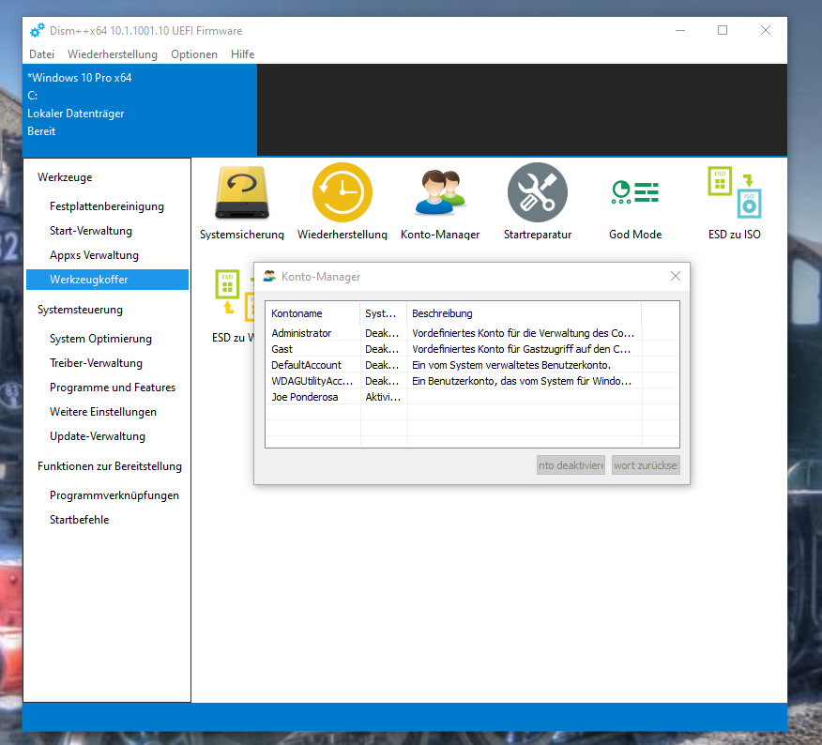The width and height of the screenshot is (822, 745).
Task: Minimize the Dism++ window
Action: click(680, 30)
